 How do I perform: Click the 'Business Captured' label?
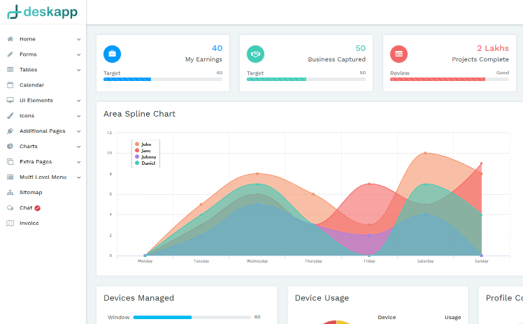point(336,59)
